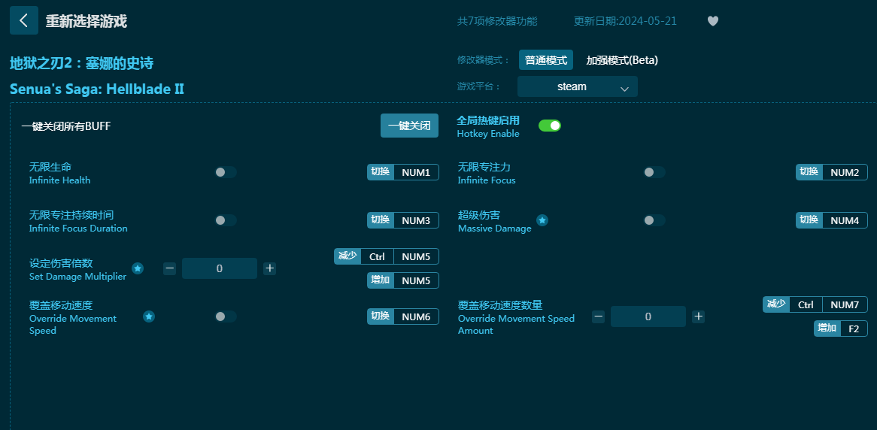The image size is (877, 430).
Task: Click the back arrow icon
Action: [x=24, y=21]
